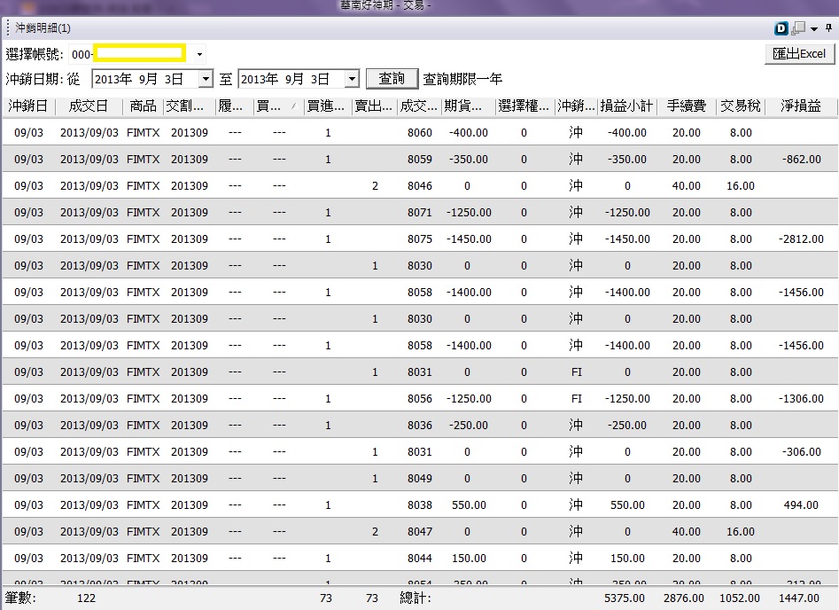Sort by the 商品 column header
839x610 pixels.
tap(143, 106)
